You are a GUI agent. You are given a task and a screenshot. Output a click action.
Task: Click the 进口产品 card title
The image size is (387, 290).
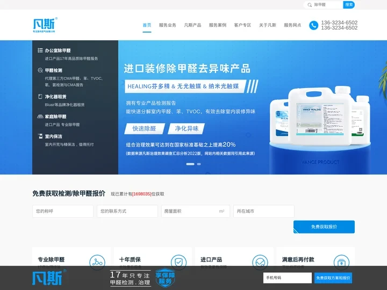click(211, 259)
